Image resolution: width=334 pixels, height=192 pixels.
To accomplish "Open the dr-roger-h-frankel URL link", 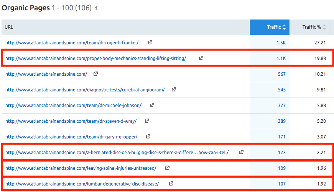I will [72, 43].
